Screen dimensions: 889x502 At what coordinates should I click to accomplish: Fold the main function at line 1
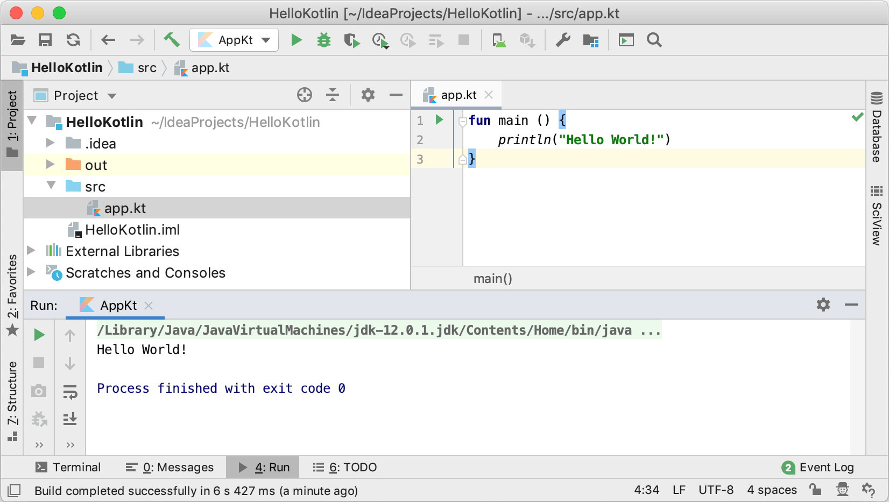(x=462, y=122)
